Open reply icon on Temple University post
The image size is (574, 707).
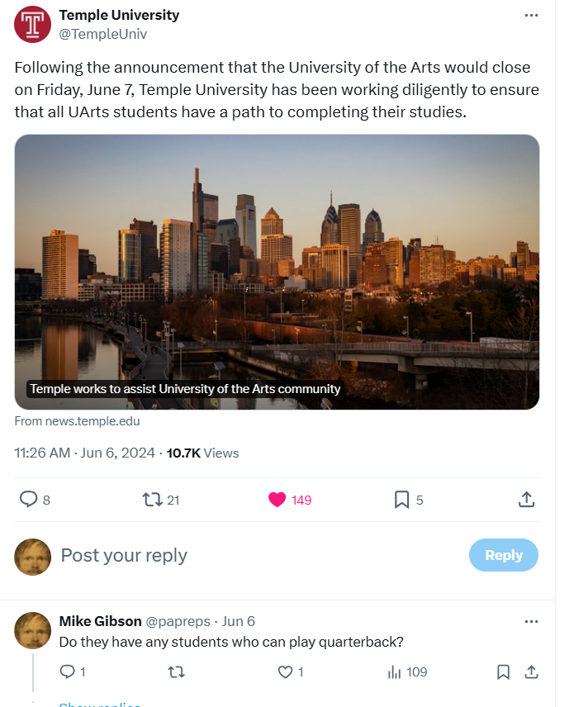[x=29, y=499]
